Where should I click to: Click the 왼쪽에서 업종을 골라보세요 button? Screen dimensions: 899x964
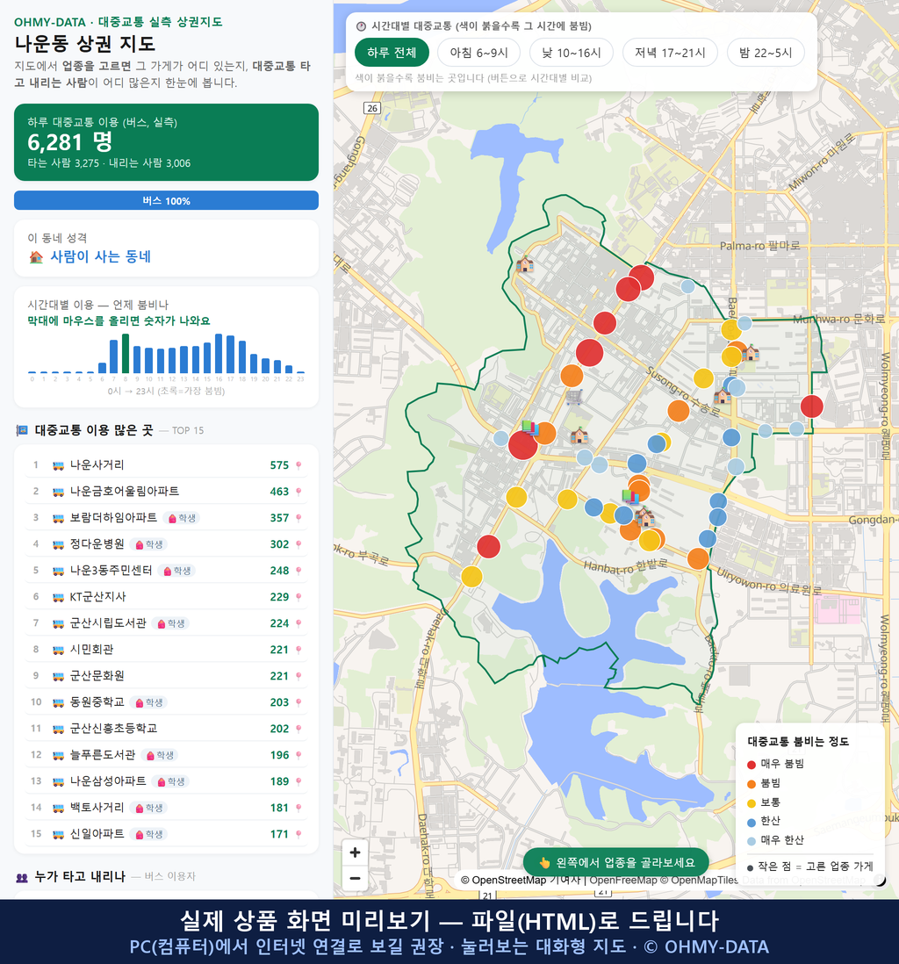click(x=615, y=862)
